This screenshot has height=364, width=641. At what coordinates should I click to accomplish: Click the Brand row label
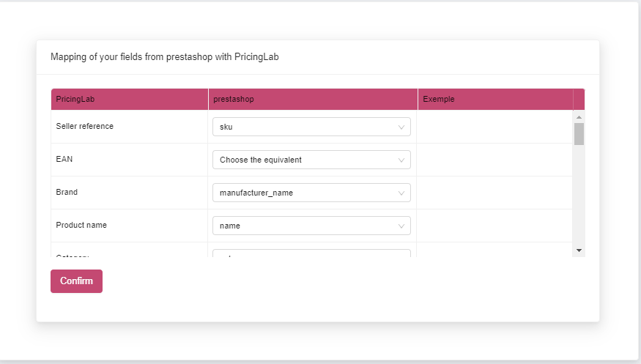pos(67,193)
